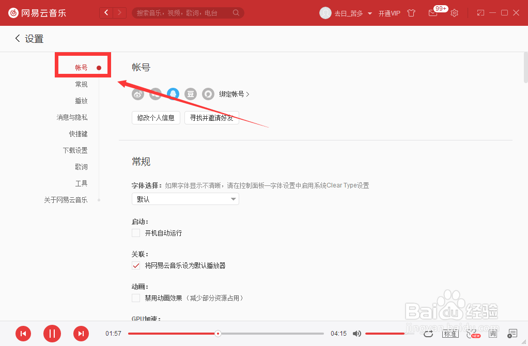Image resolution: width=528 pixels, height=346 pixels.
Task: Toggle 开机自动运行 checkbox
Action: [x=136, y=233]
